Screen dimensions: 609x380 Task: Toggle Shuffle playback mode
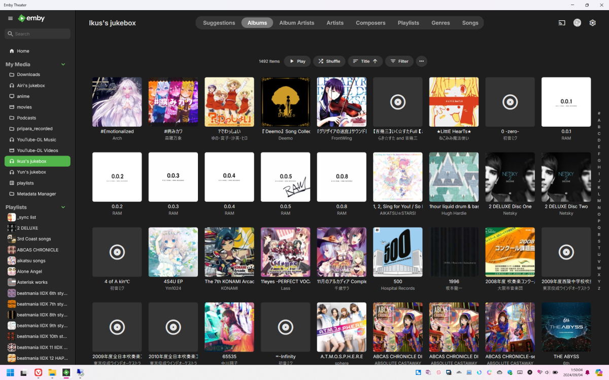pos(329,61)
